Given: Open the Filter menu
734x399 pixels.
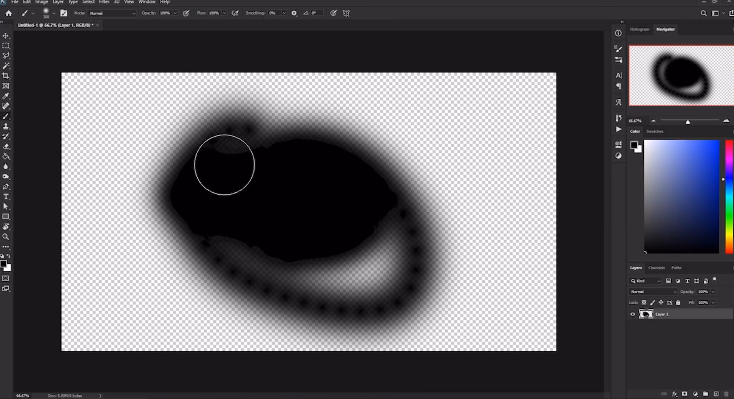Looking at the screenshot, I should [x=104, y=2].
